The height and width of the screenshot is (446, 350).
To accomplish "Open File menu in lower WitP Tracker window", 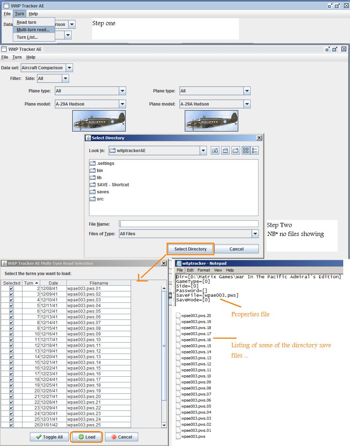I will pos(5,57).
